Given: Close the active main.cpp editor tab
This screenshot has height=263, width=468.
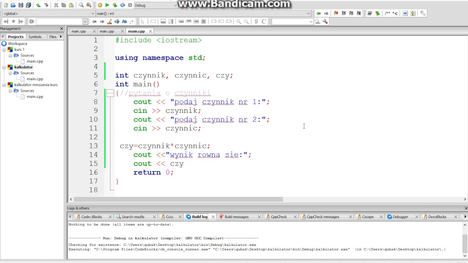Looking at the screenshot, I should click(x=150, y=31).
